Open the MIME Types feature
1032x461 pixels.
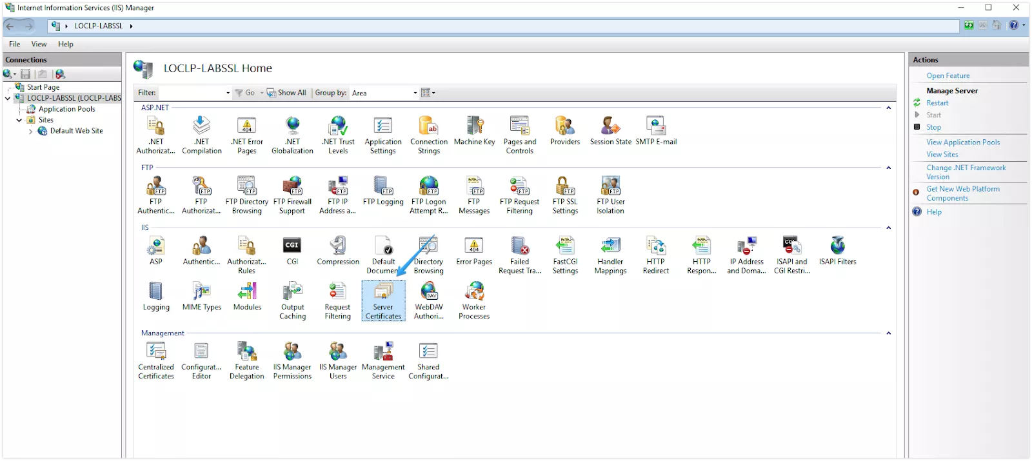point(201,297)
